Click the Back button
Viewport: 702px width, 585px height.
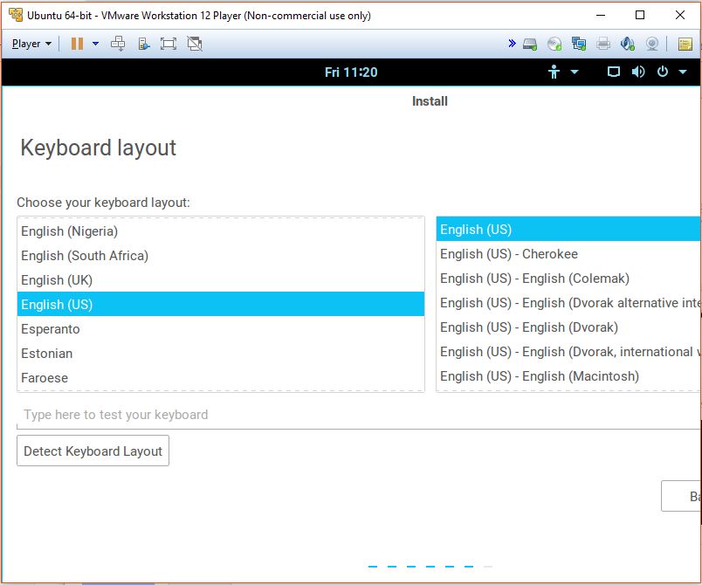click(x=683, y=496)
